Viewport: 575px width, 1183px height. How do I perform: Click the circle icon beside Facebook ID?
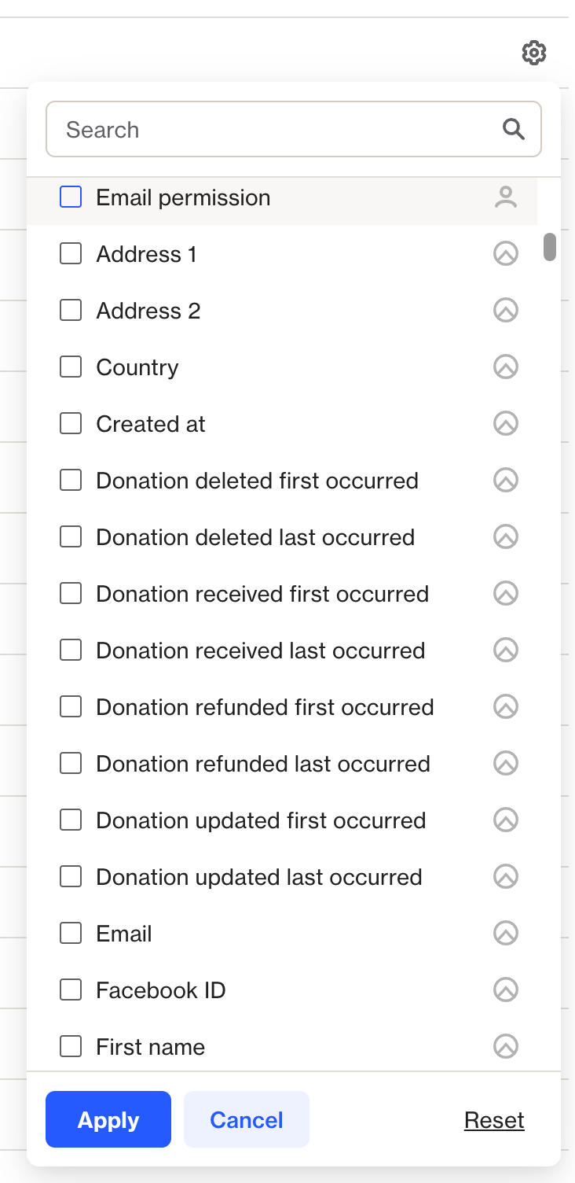click(506, 990)
